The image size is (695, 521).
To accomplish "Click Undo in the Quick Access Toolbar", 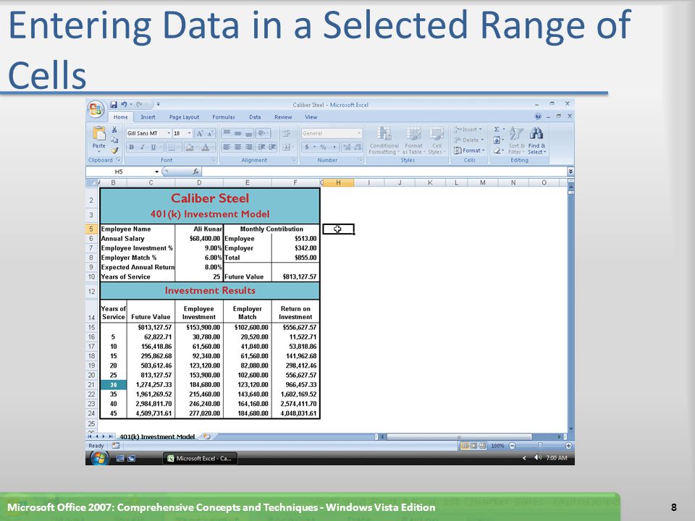I will tap(124, 104).
